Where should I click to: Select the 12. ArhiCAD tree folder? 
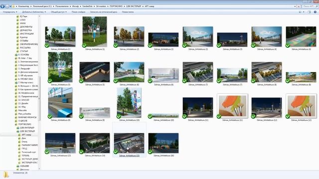pyautogui.click(x=23, y=100)
